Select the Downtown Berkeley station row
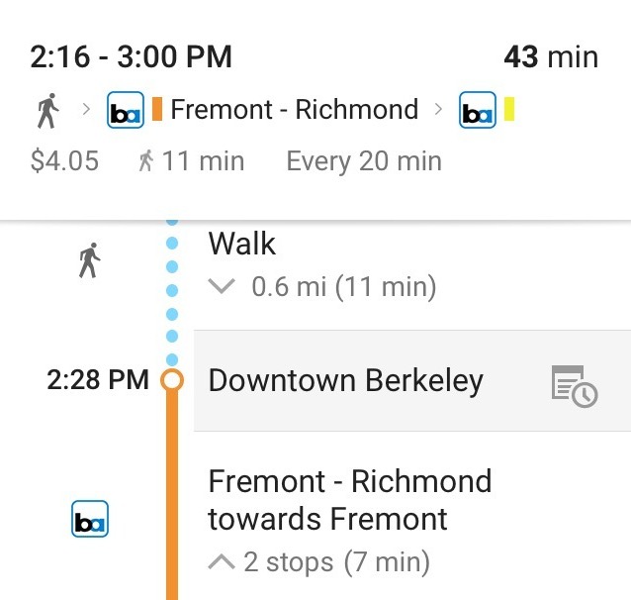 click(346, 381)
